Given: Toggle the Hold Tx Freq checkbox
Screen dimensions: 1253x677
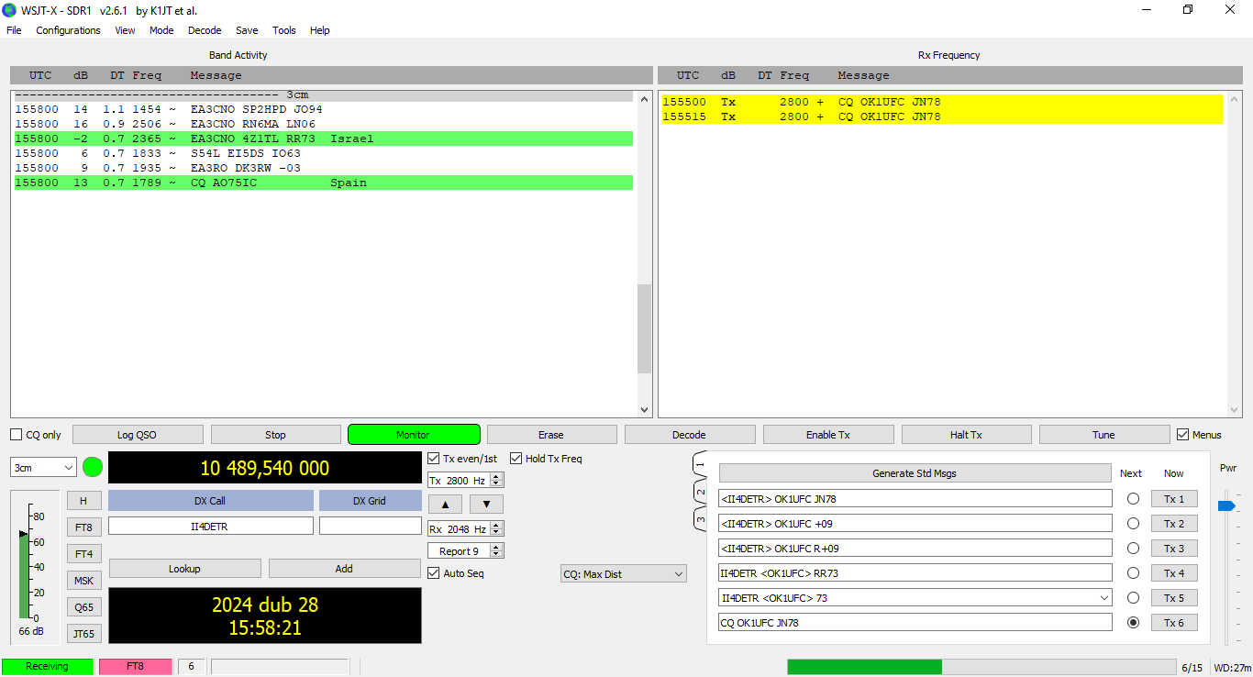Looking at the screenshot, I should 516,459.
